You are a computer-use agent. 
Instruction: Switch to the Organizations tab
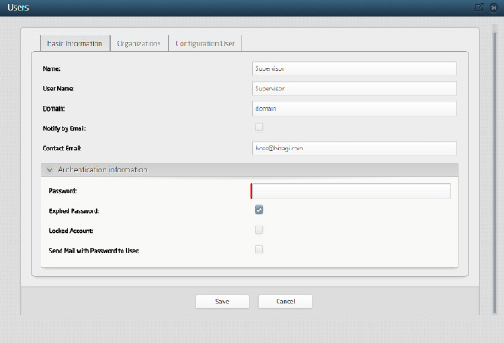[138, 43]
